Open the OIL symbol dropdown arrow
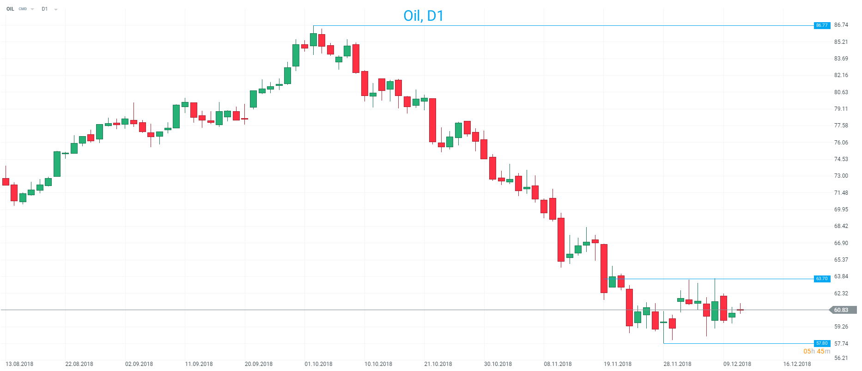The height and width of the screenshot is (371, 862). point(32,9)
